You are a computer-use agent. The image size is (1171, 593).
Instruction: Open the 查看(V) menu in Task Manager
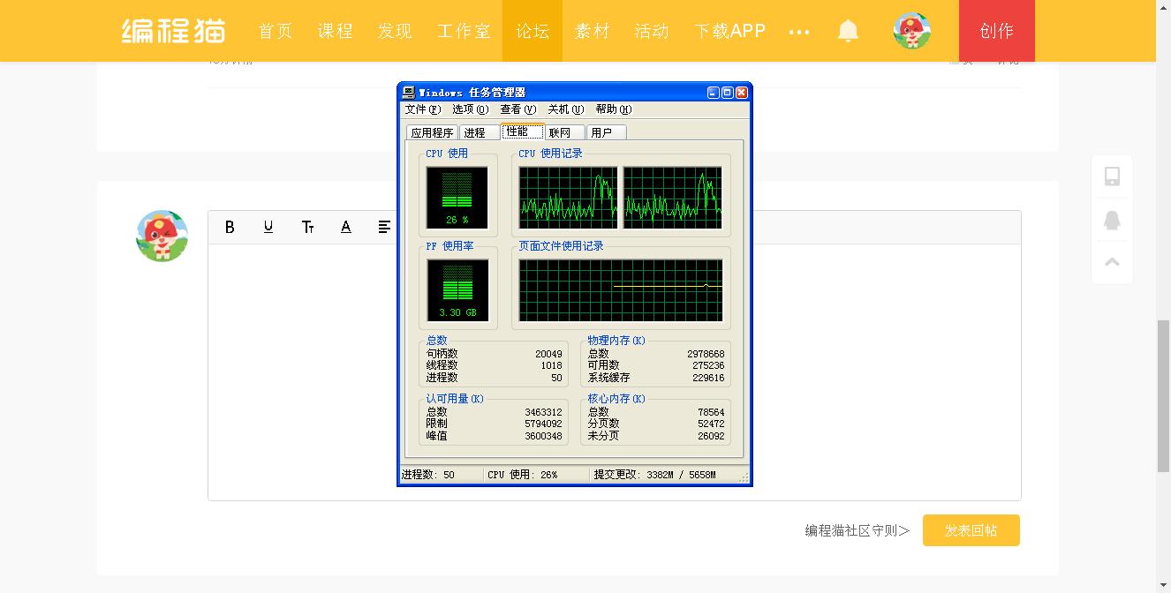[x=518, y=109]
